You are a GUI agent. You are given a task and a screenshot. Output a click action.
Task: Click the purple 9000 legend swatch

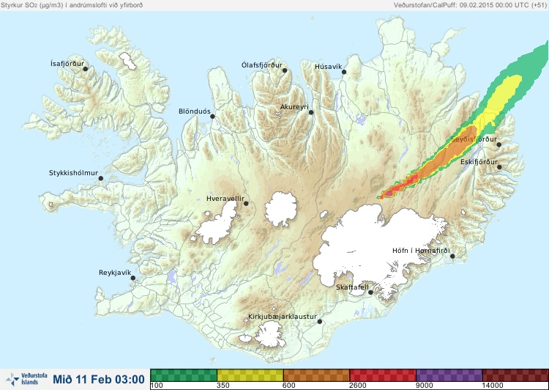(x=449, y=375)
